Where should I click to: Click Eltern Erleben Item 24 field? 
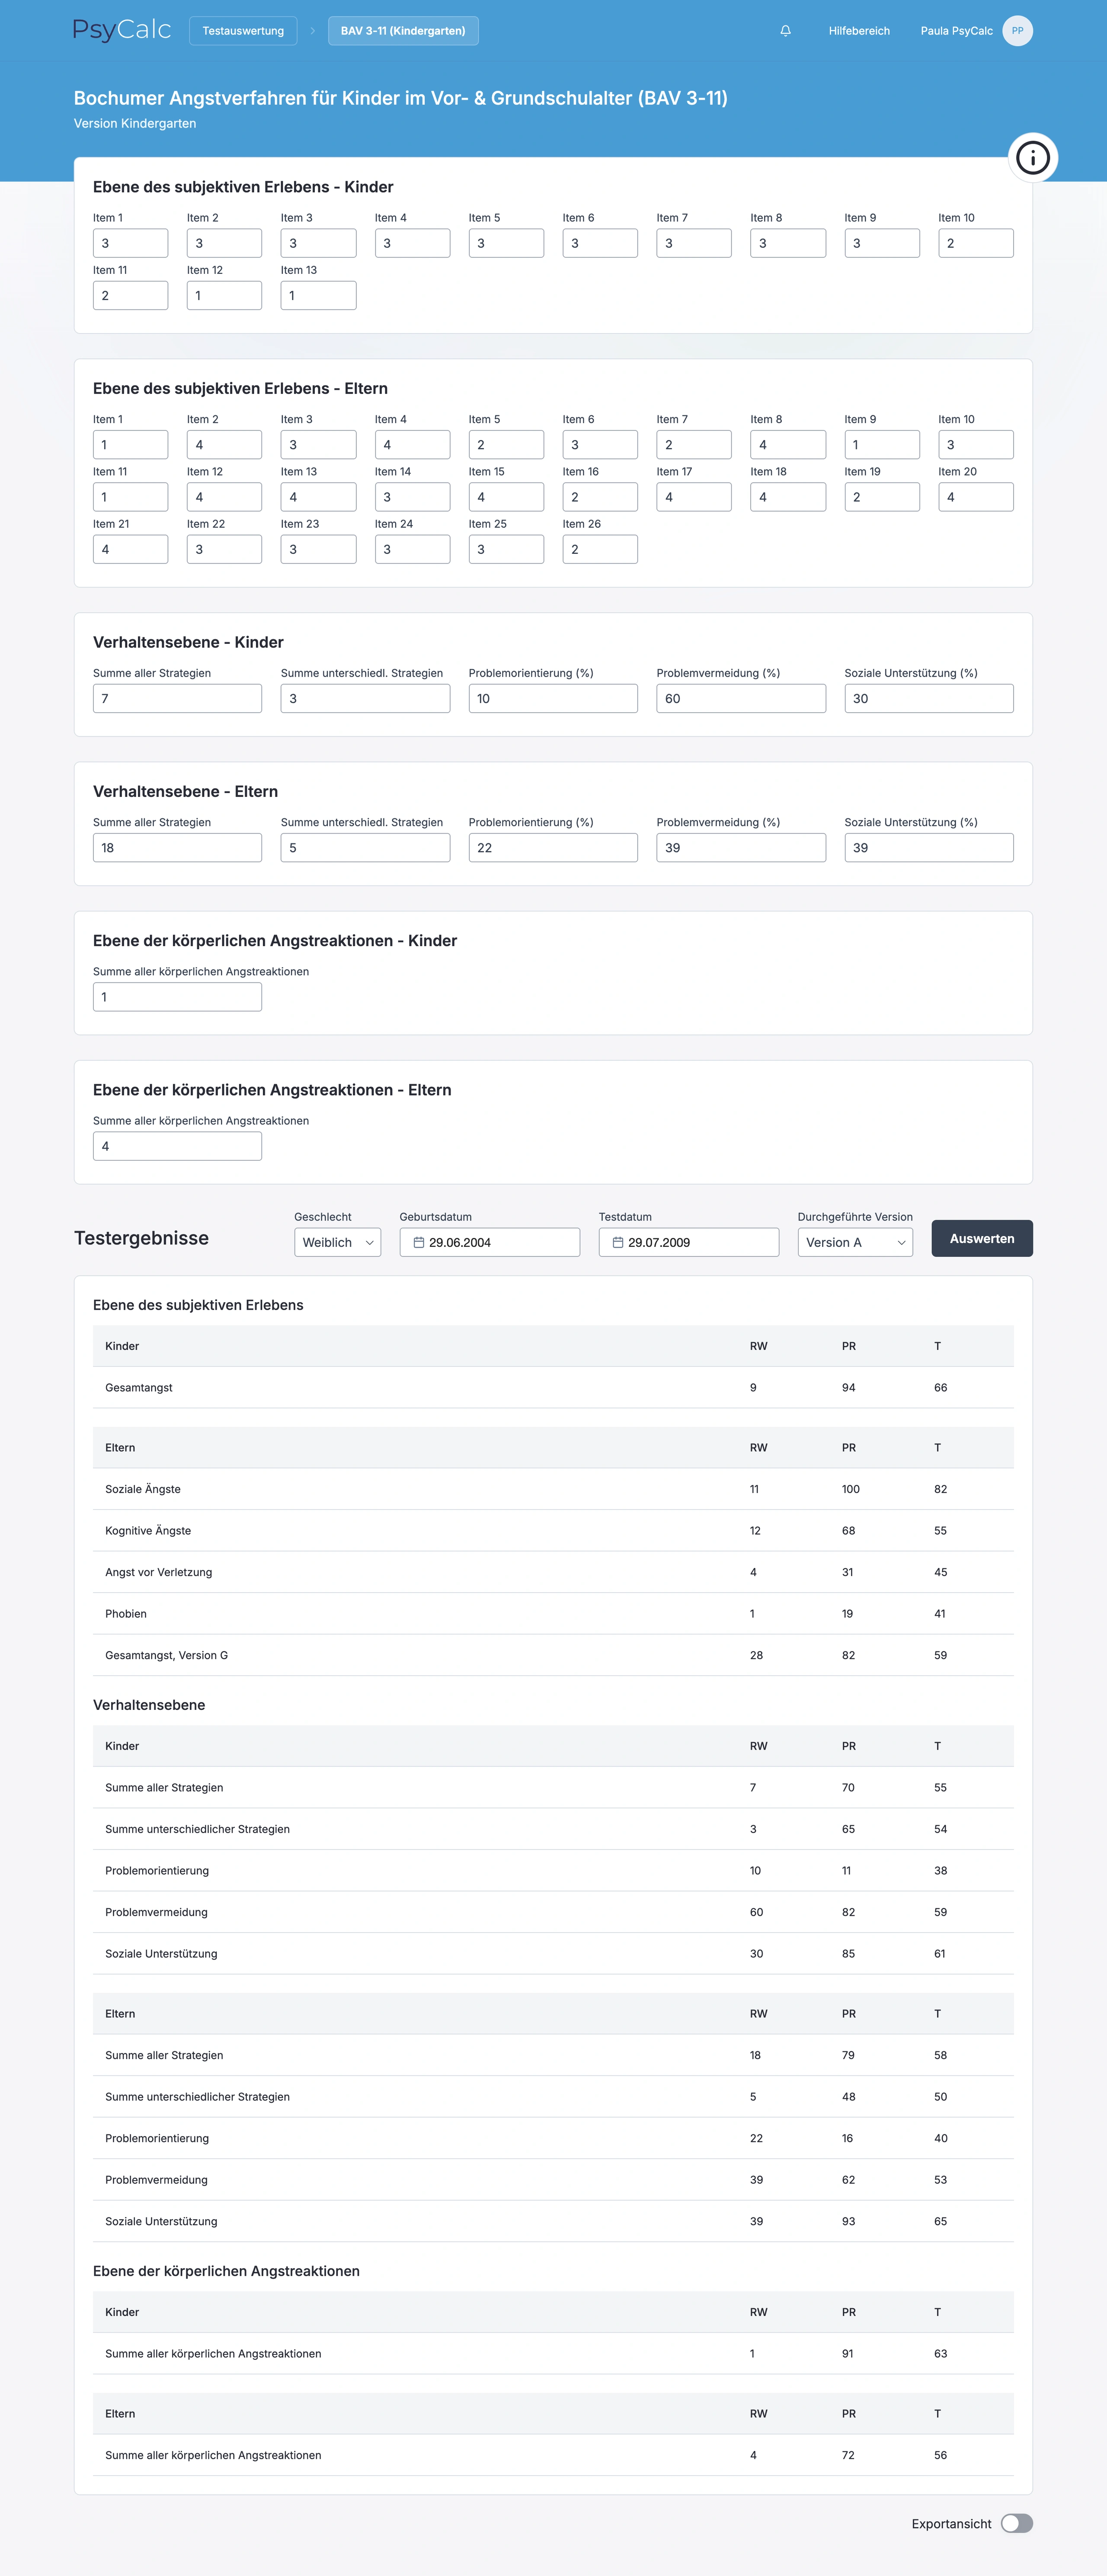click(x=413, y=549)
